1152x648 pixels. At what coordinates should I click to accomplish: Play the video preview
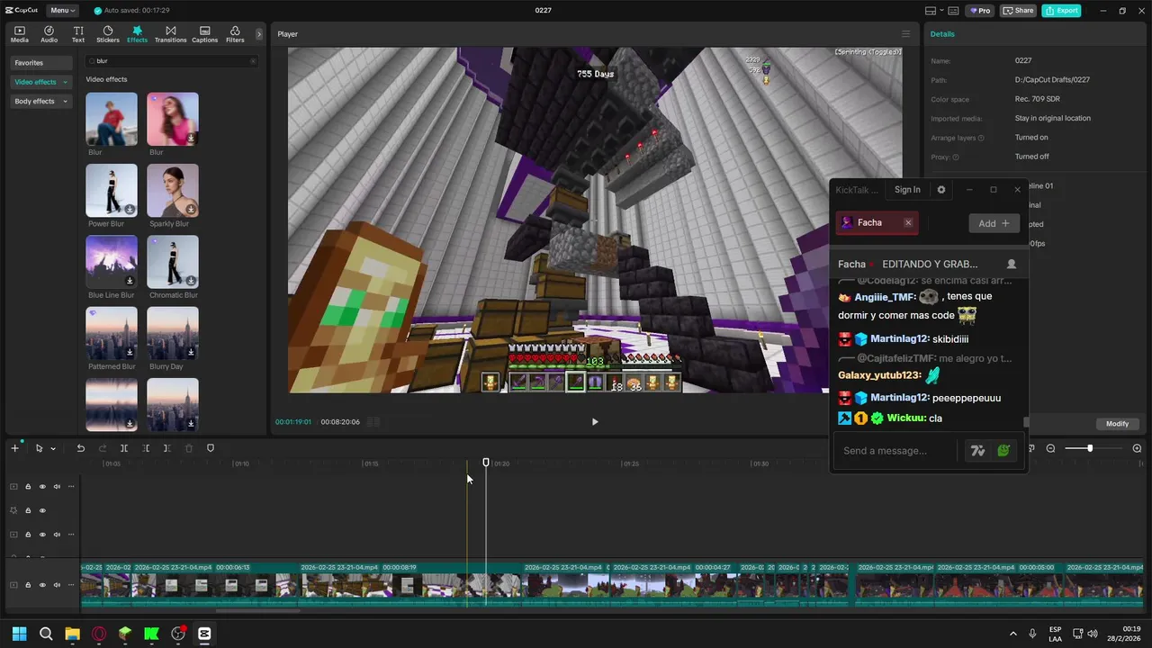click(595, 421)
